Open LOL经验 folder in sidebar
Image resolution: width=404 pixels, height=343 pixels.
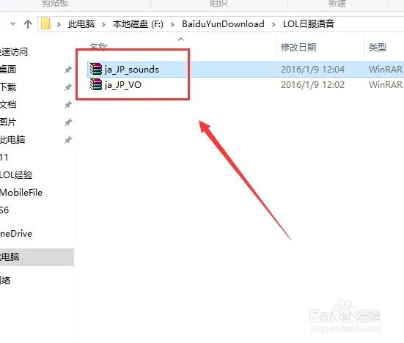16,175
